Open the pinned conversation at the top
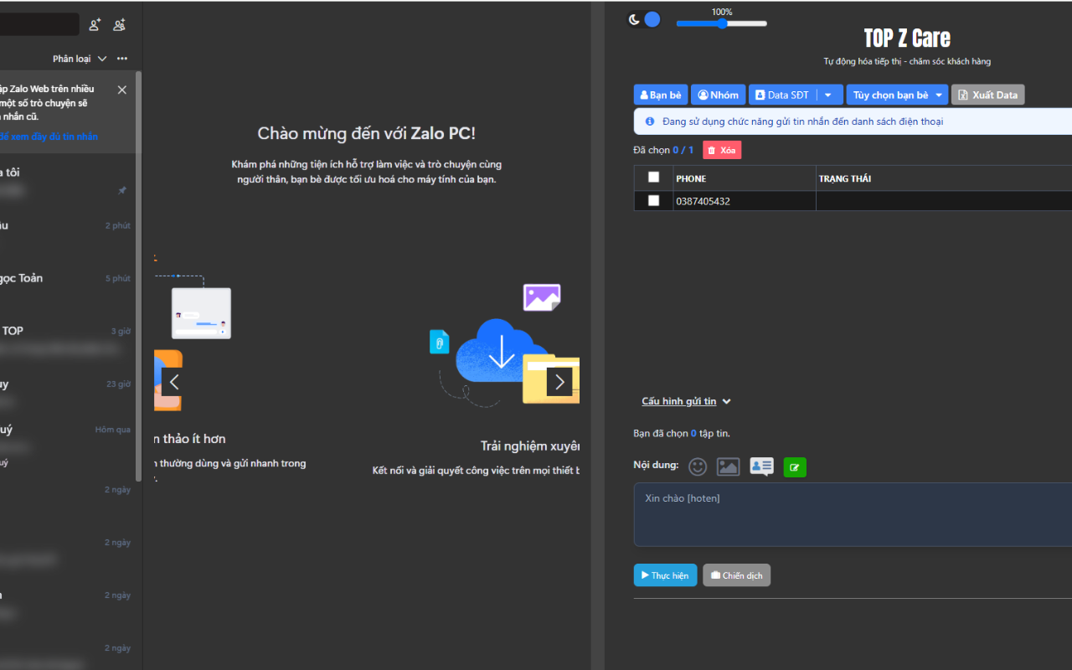This screenshot has width=1072, height=670. pyautogui.click(x=67, y=182)
